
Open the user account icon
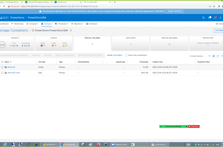[220, 18]
